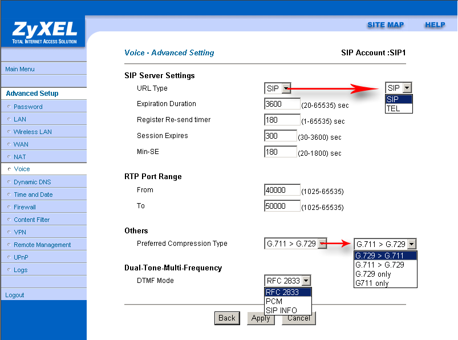Click the expanded URL Type combo arrow
The height and width of the screenshot is (340, 458).
[x=407, y=88]
